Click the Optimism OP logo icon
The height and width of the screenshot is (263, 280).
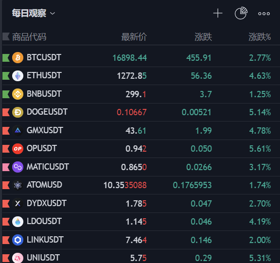pos(17,149)
